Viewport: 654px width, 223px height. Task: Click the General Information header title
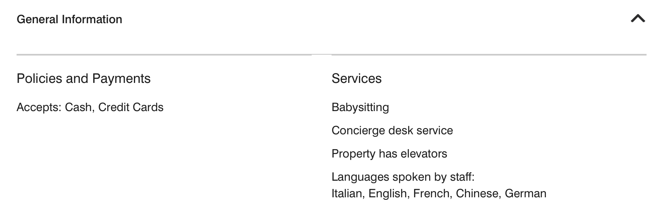[69, 19]
